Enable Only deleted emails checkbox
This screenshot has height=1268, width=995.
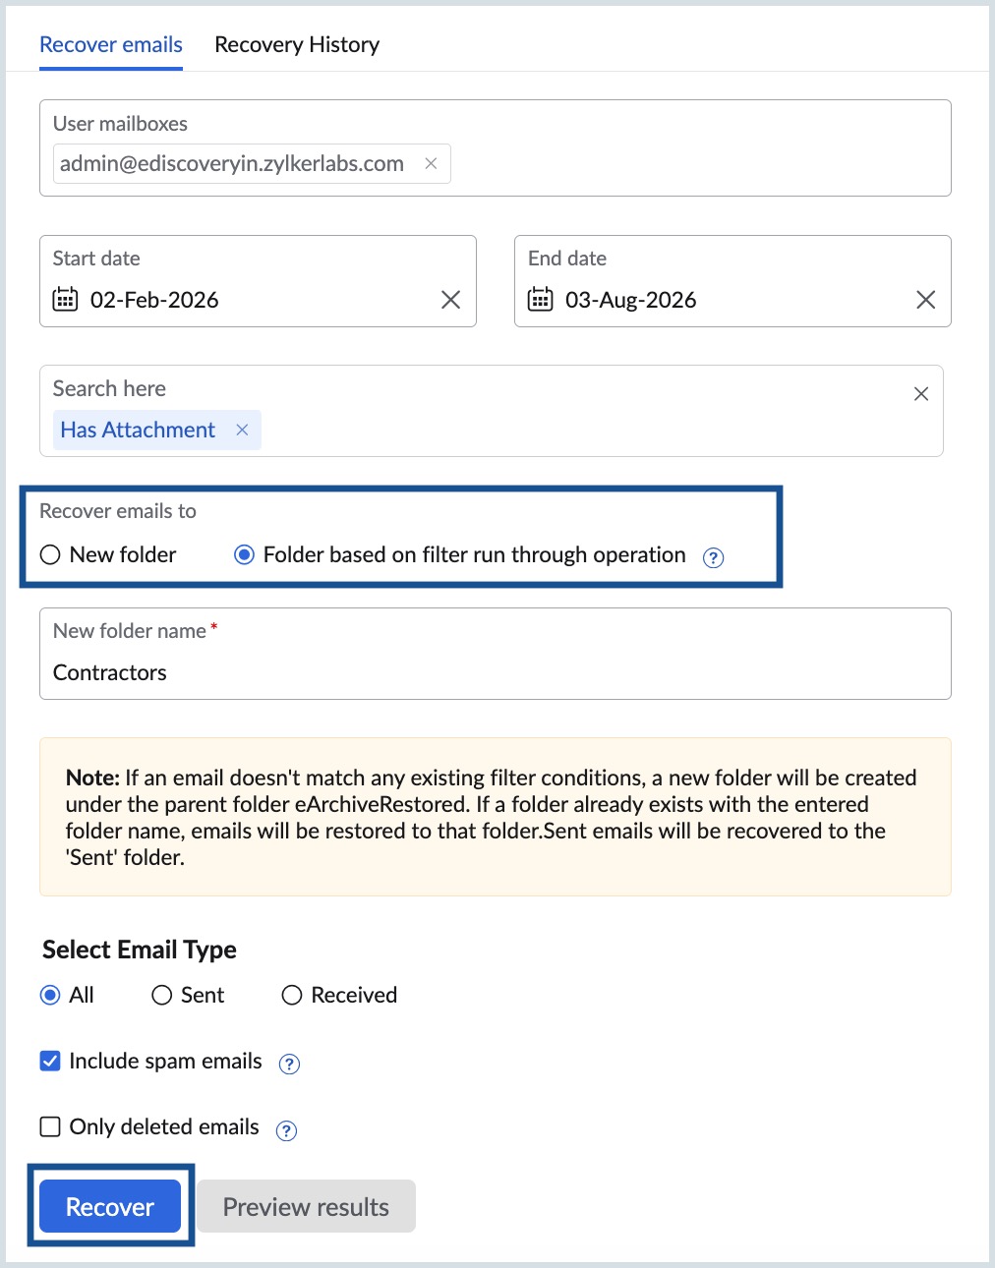50,1126
